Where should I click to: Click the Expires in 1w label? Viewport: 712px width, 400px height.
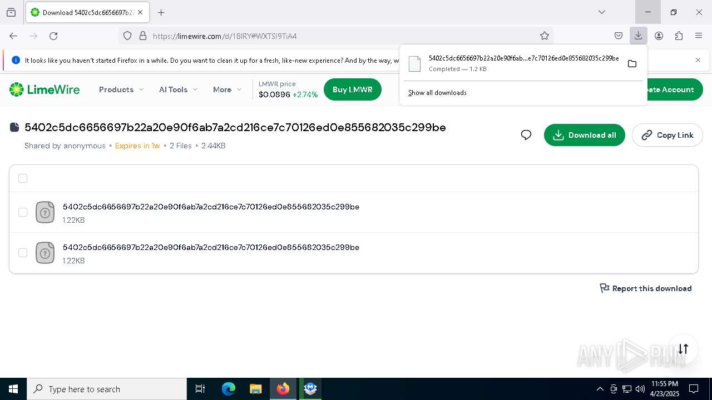[x=137, y=146]
